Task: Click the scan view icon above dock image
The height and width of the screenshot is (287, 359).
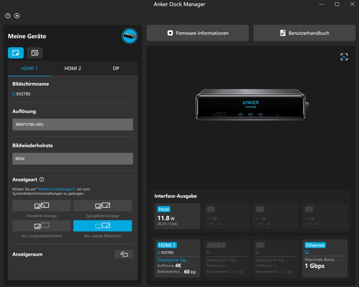Action: click(x=344, y=57)
